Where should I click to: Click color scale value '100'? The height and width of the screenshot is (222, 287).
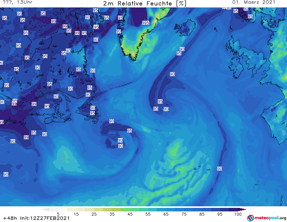click(238, 214)
